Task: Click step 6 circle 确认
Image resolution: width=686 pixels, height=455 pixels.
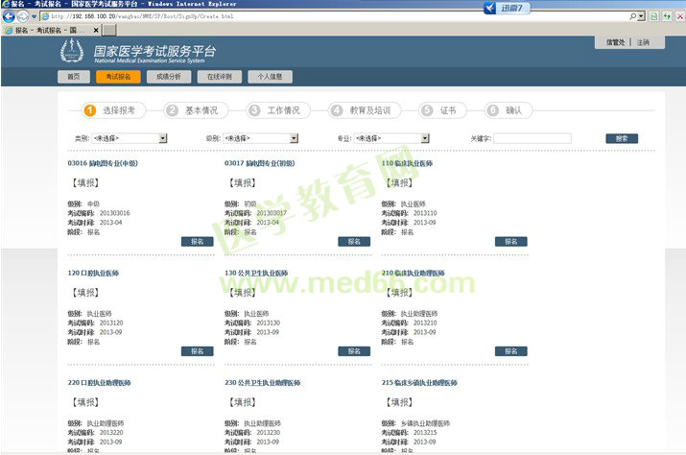Action: coord(492,110)
